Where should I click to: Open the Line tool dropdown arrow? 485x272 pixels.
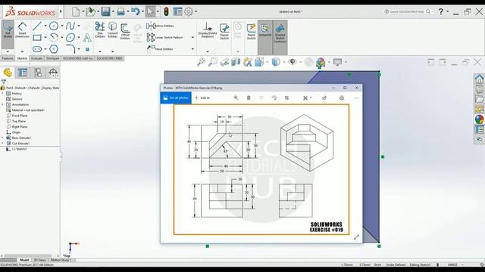pos(45,26)
